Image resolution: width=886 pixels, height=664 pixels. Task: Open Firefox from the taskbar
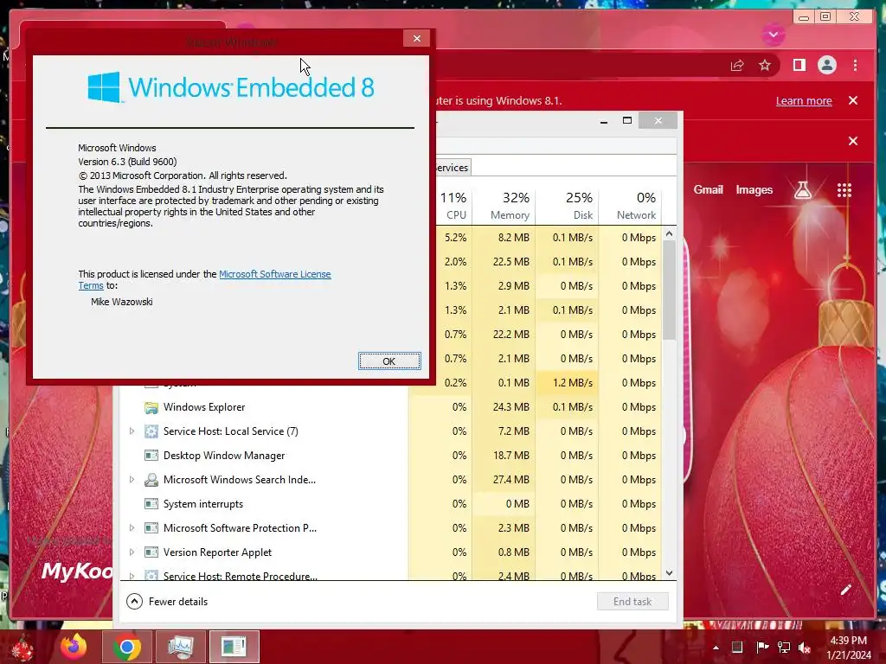[74, 647]
